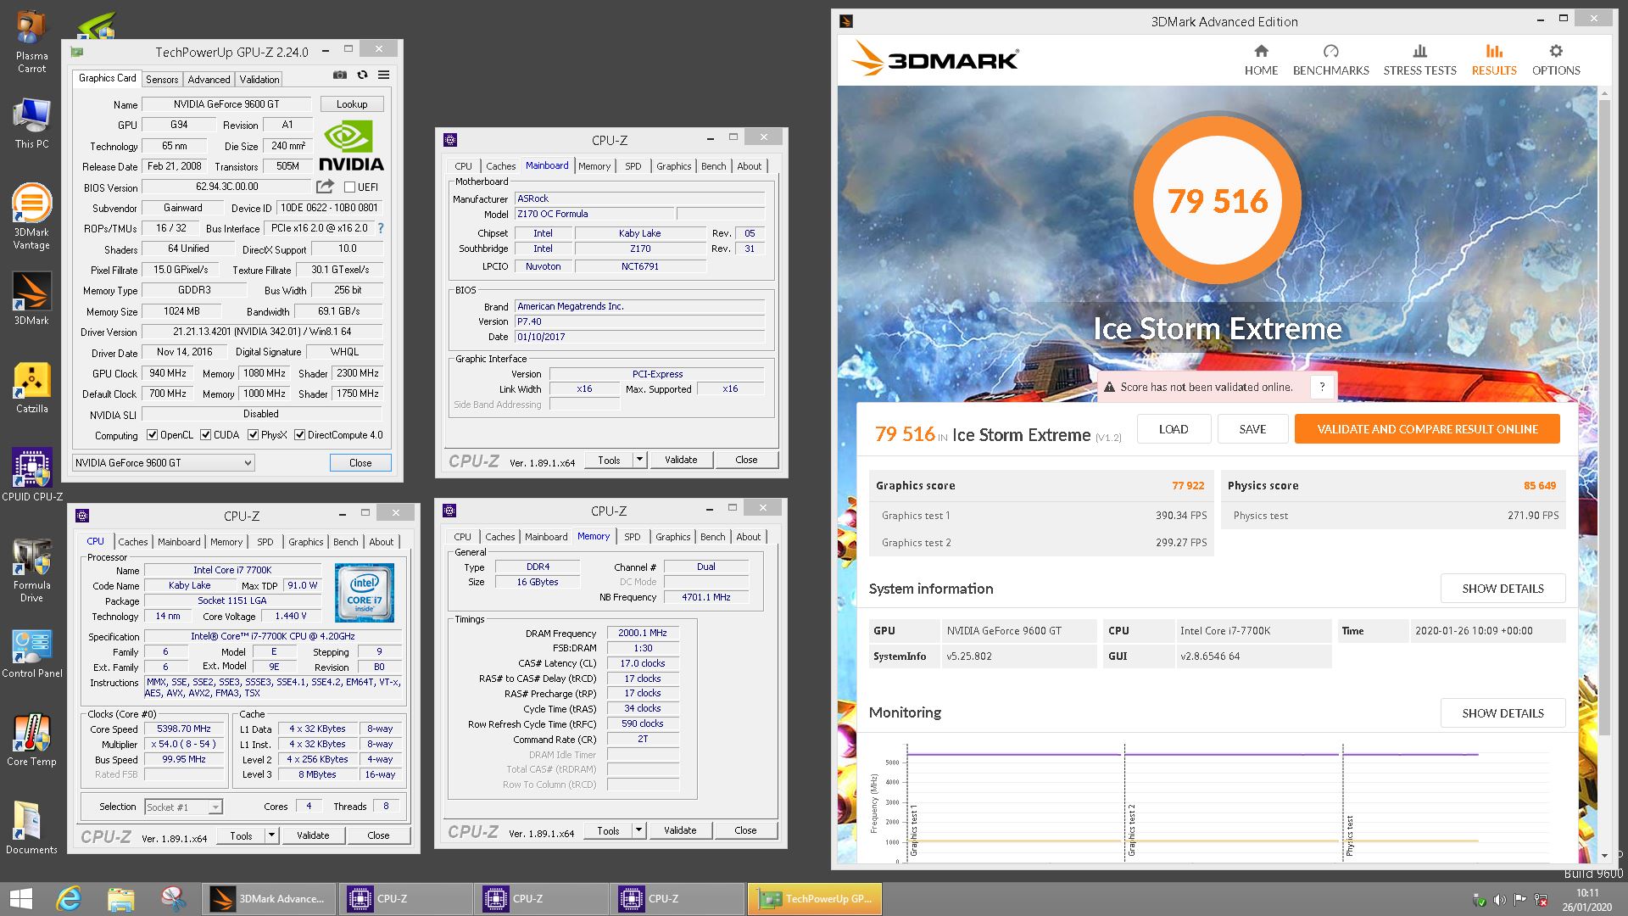Screen dimensions: 1628x916
Task: Click volume icon in system tray
Action: [x=1499, y=900]
